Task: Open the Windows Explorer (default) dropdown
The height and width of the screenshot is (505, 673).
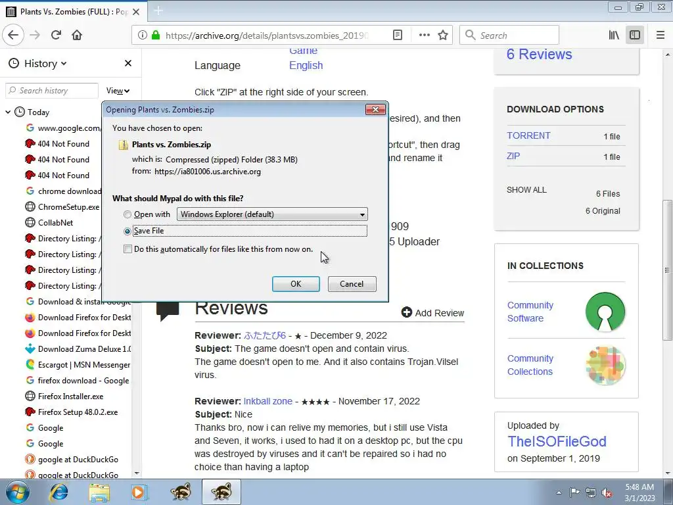Action: [x=272, y=214]
